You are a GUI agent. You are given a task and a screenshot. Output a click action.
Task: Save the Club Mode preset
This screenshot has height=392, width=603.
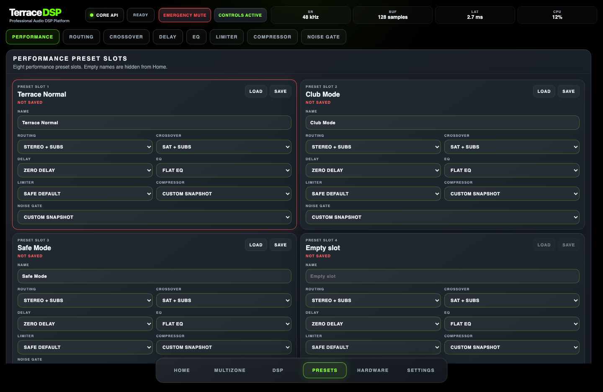(x=569, y=91)
